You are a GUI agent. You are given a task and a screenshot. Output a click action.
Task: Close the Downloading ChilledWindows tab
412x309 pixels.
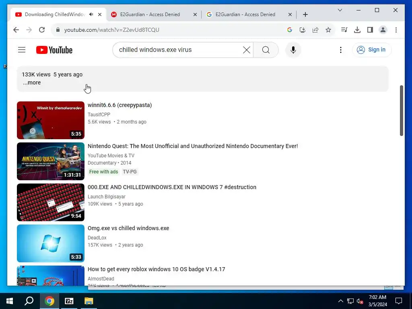pyautogui.click(x=100, y=14)
